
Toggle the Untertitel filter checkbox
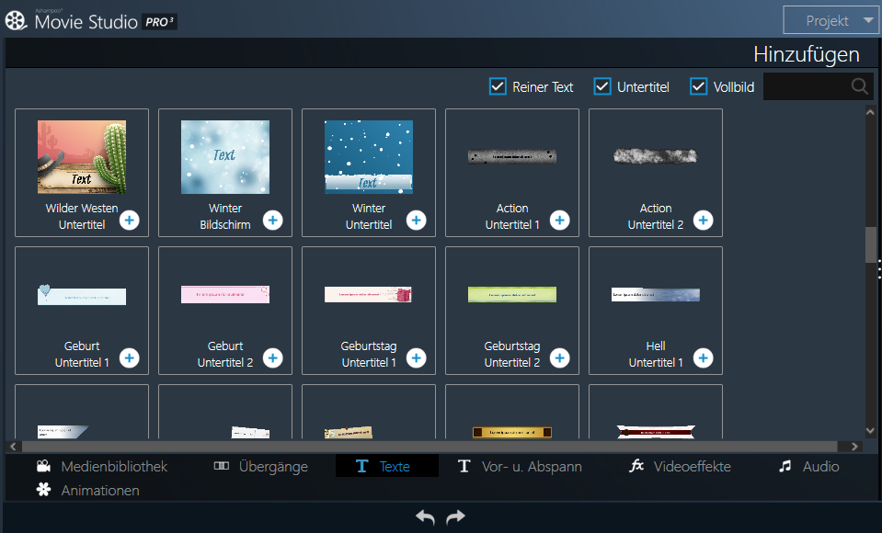[602, 86]
